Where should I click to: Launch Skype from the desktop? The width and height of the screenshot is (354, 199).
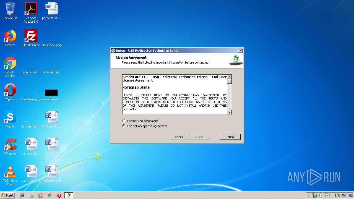coord(10,119)
